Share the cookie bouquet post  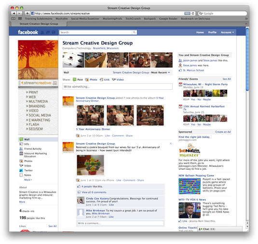pyautogui.click(x=140, y=180)
